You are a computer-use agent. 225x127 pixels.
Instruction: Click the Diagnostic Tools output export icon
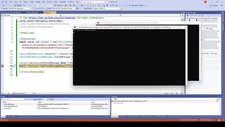point(192,16)
